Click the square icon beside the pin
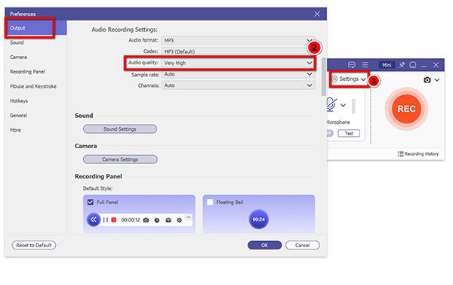Screen dimensions: 453x285 (x=413, y=65)
